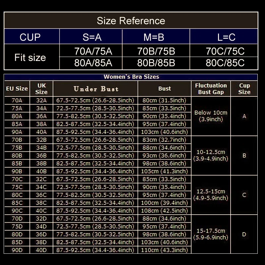This screenshot has height=265, width=265.
Task: Click the 88cm (34.6inch) bust in 70D row
Action: point(164,219)
